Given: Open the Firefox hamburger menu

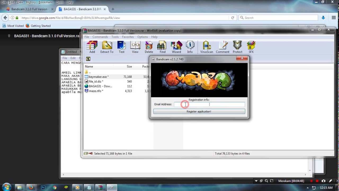Looking at the screenshot, I should 334,18.
